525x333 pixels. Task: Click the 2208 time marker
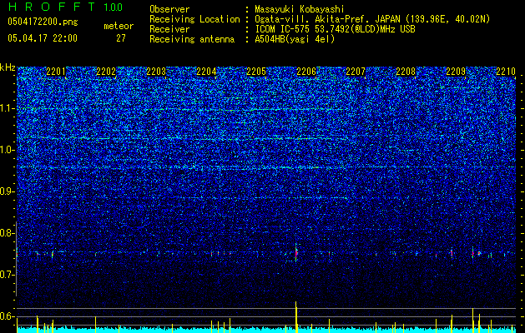point(406,72)
